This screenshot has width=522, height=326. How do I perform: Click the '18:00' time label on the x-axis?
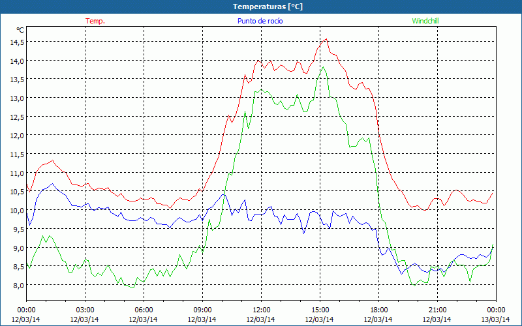pos(378,310)
